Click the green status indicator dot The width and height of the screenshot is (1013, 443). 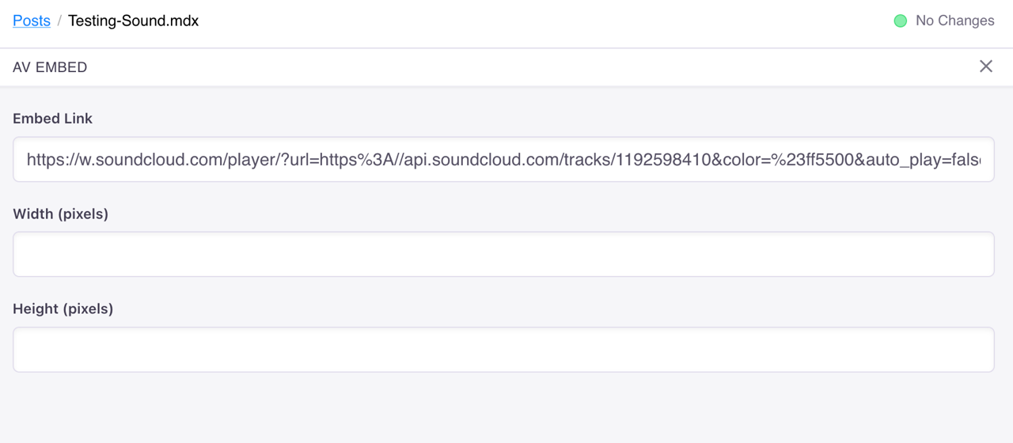900,21
